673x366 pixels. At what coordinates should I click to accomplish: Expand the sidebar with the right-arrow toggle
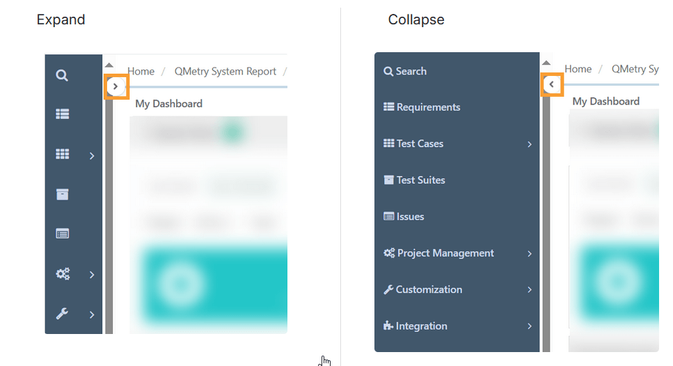click(x=116, y=86)
